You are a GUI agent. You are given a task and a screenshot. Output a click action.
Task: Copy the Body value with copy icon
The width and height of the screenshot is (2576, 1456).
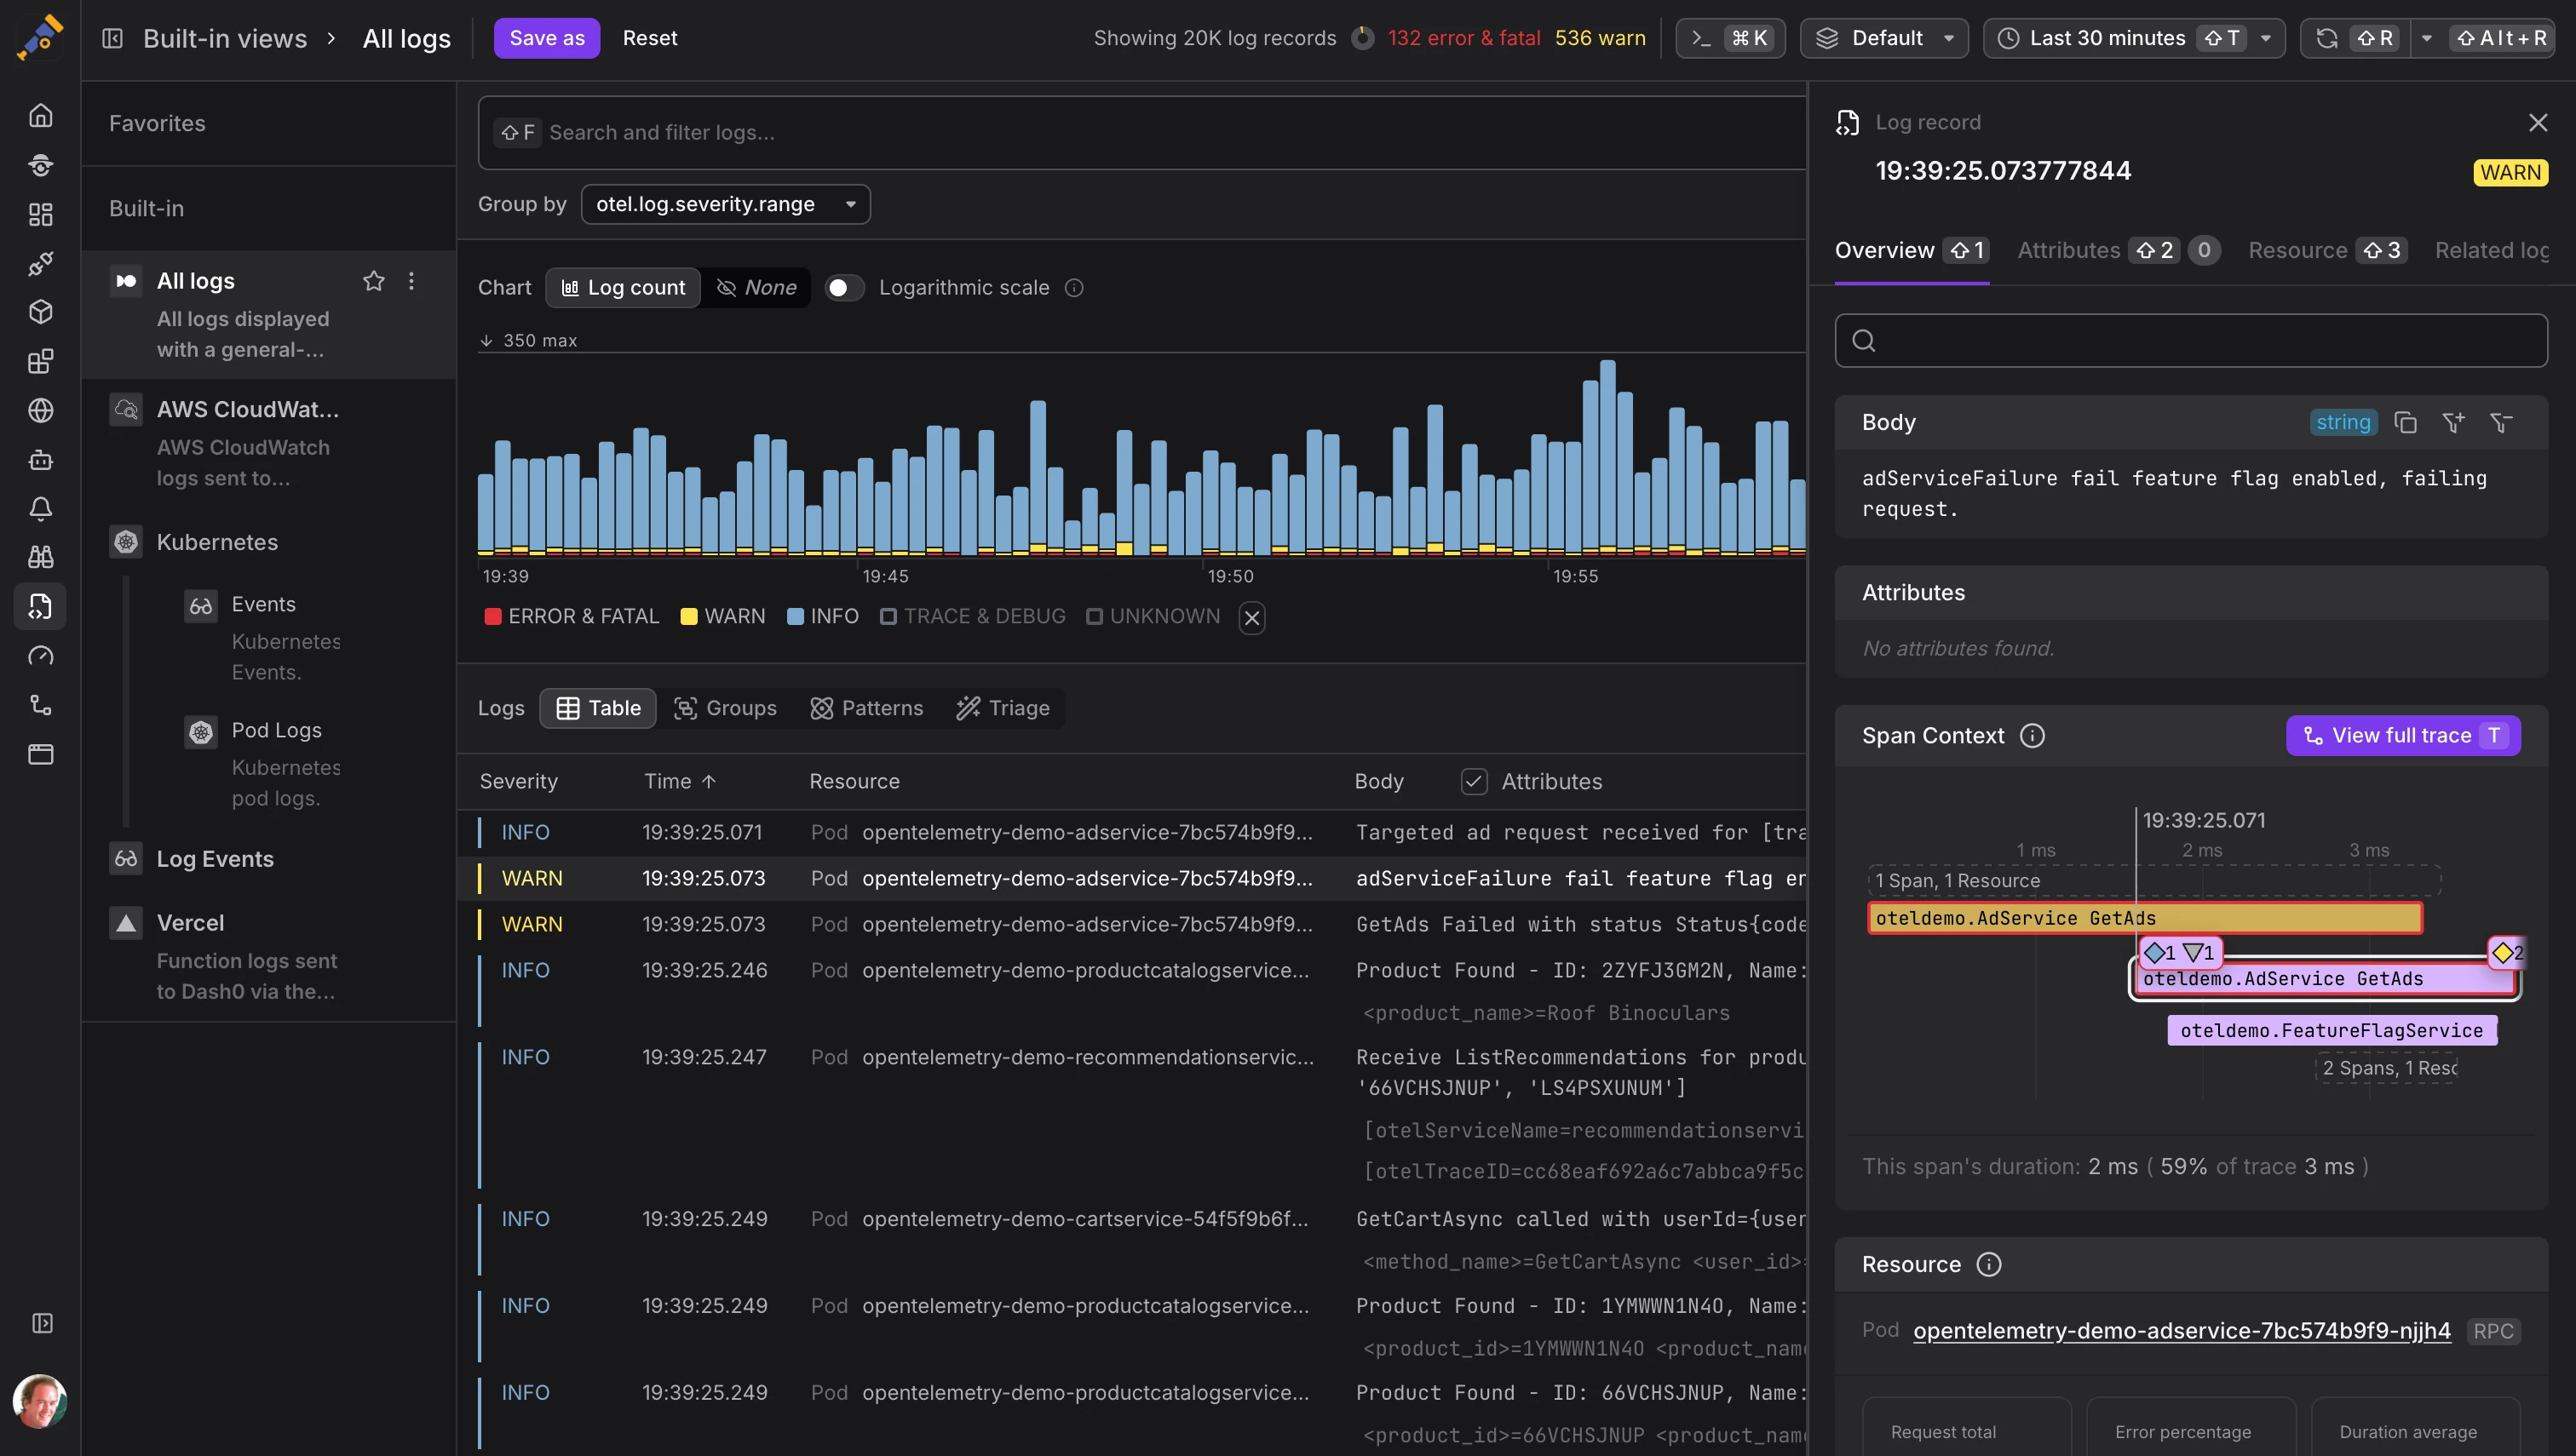(x=2405, y=423)
